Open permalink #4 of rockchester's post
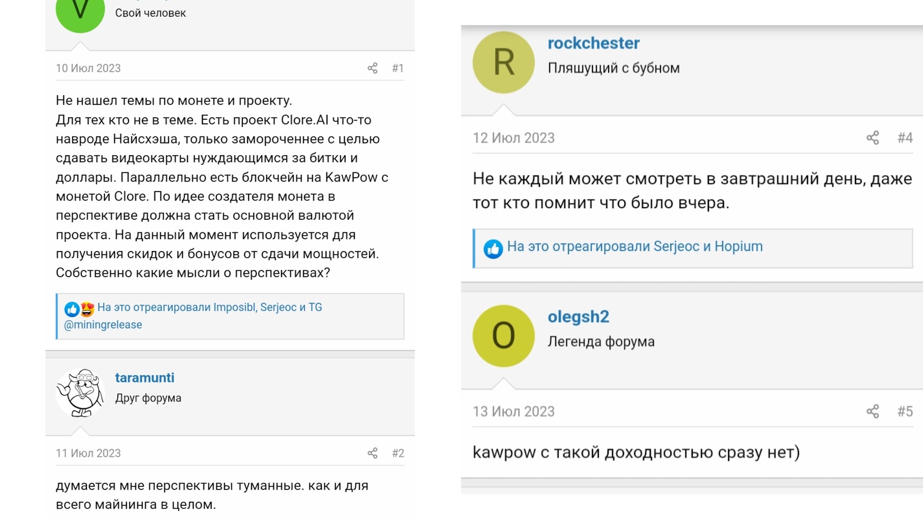 (905, 138)
